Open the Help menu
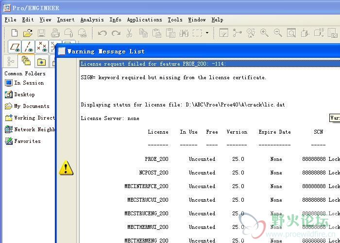340x243 pixels. pos(217,20)
